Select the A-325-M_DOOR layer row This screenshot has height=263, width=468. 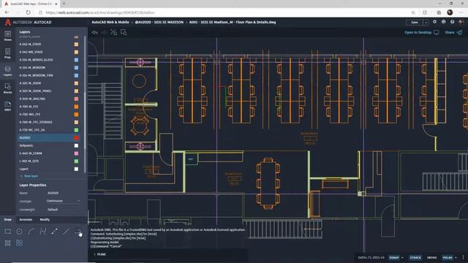click(49, 83)
